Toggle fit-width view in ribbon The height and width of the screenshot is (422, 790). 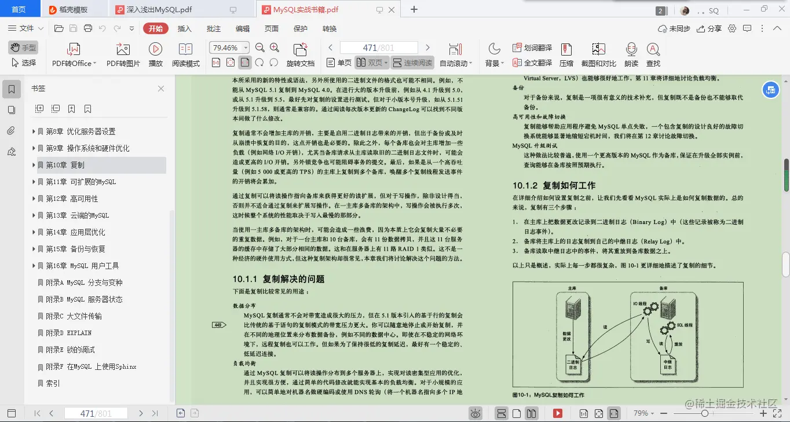pos(245,63)
